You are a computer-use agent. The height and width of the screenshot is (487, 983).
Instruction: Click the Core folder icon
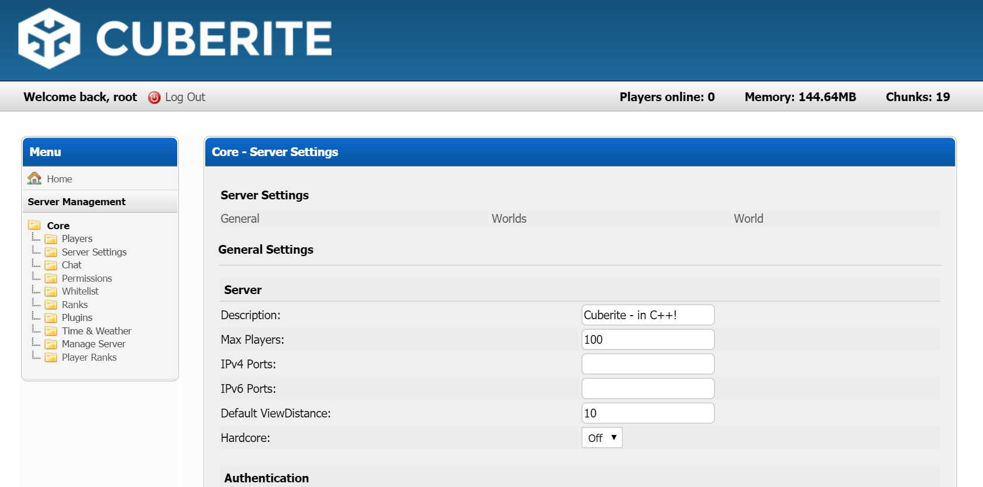click(x=35, y=225)
